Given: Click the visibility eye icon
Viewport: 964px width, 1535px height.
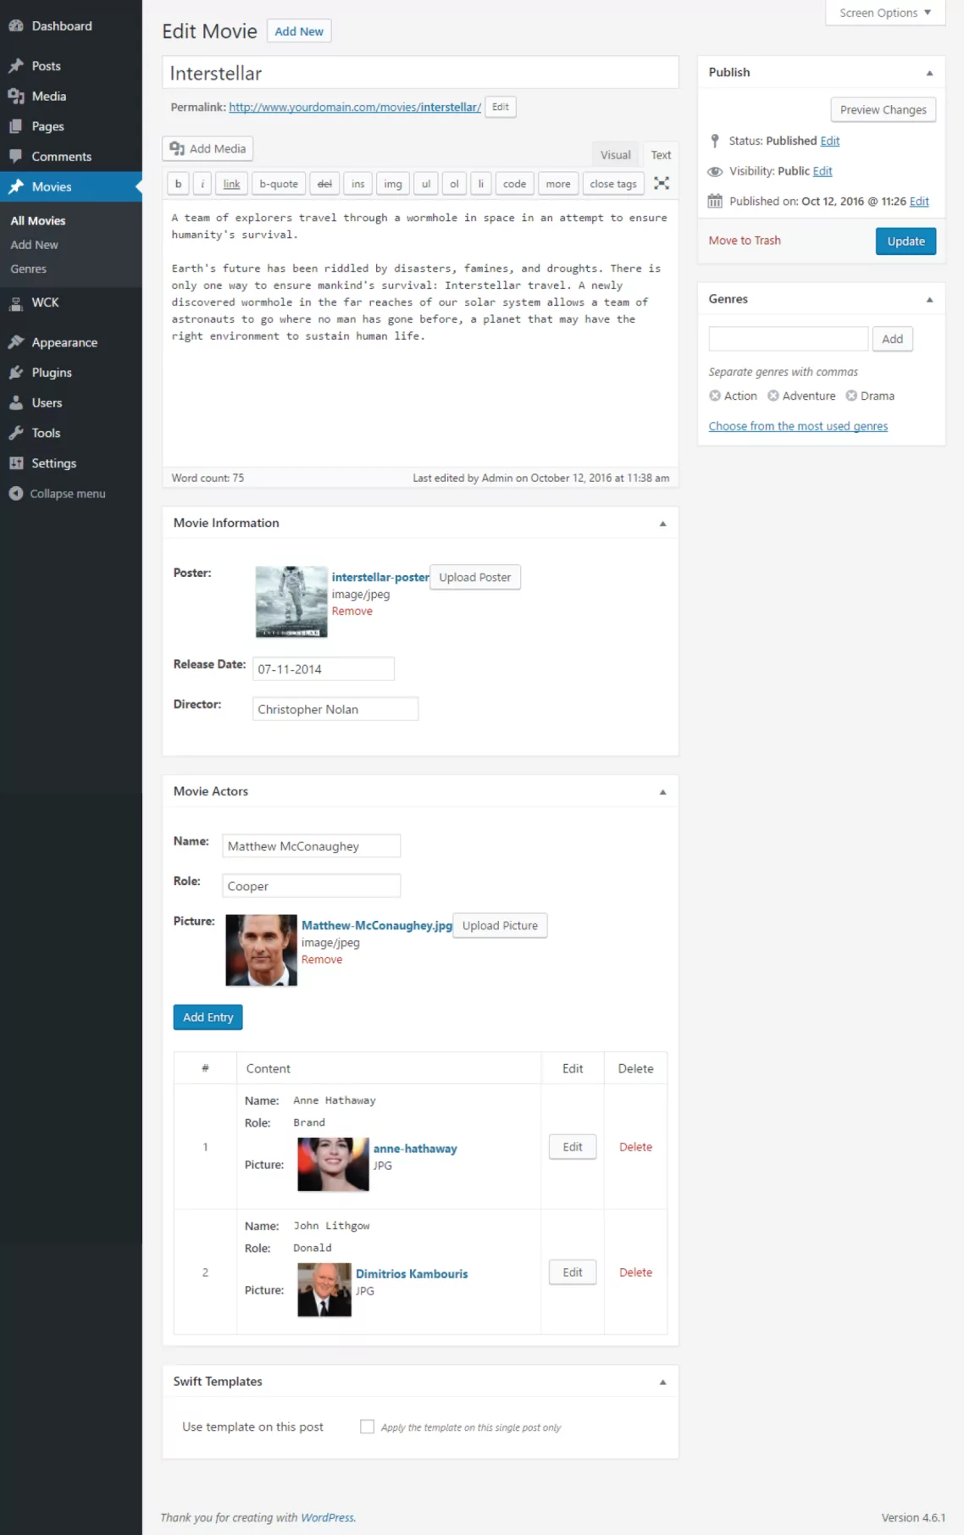Looking at the screenshot, I should point(715,171).
